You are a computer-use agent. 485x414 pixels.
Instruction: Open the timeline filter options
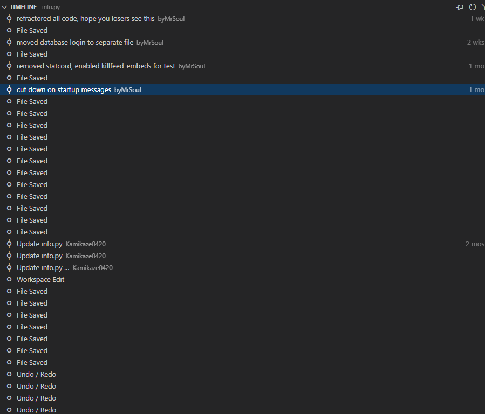click(483, 7)
